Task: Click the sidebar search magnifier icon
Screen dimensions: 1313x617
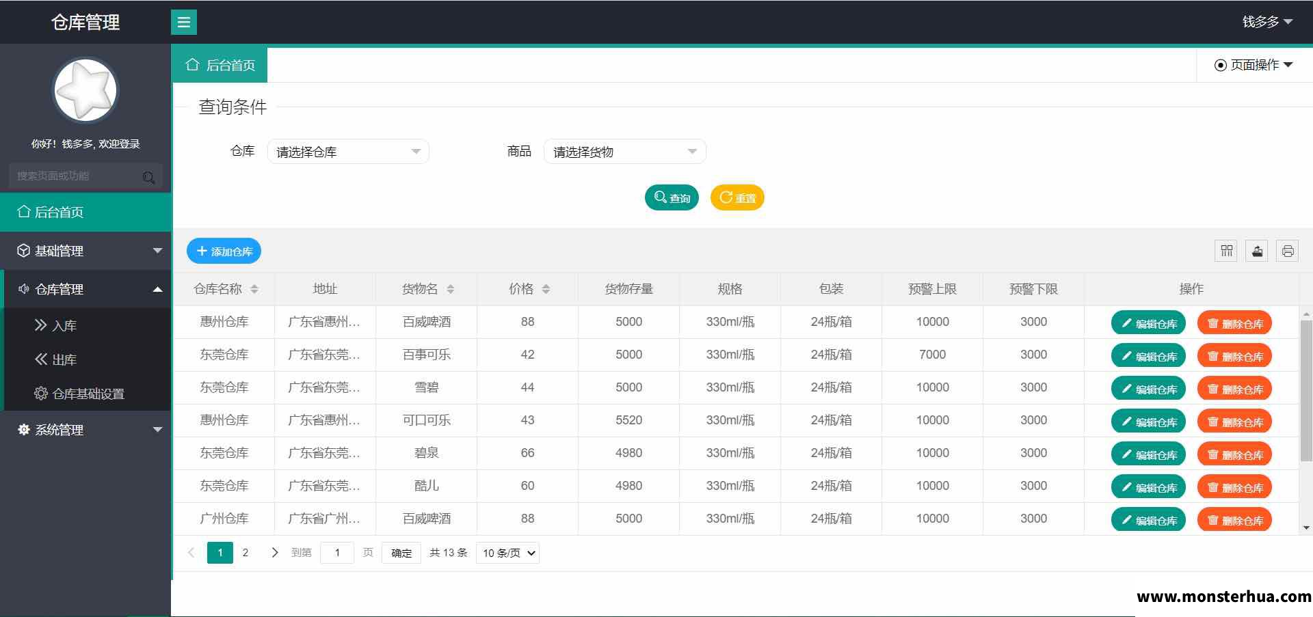Action: pos(148,177)
